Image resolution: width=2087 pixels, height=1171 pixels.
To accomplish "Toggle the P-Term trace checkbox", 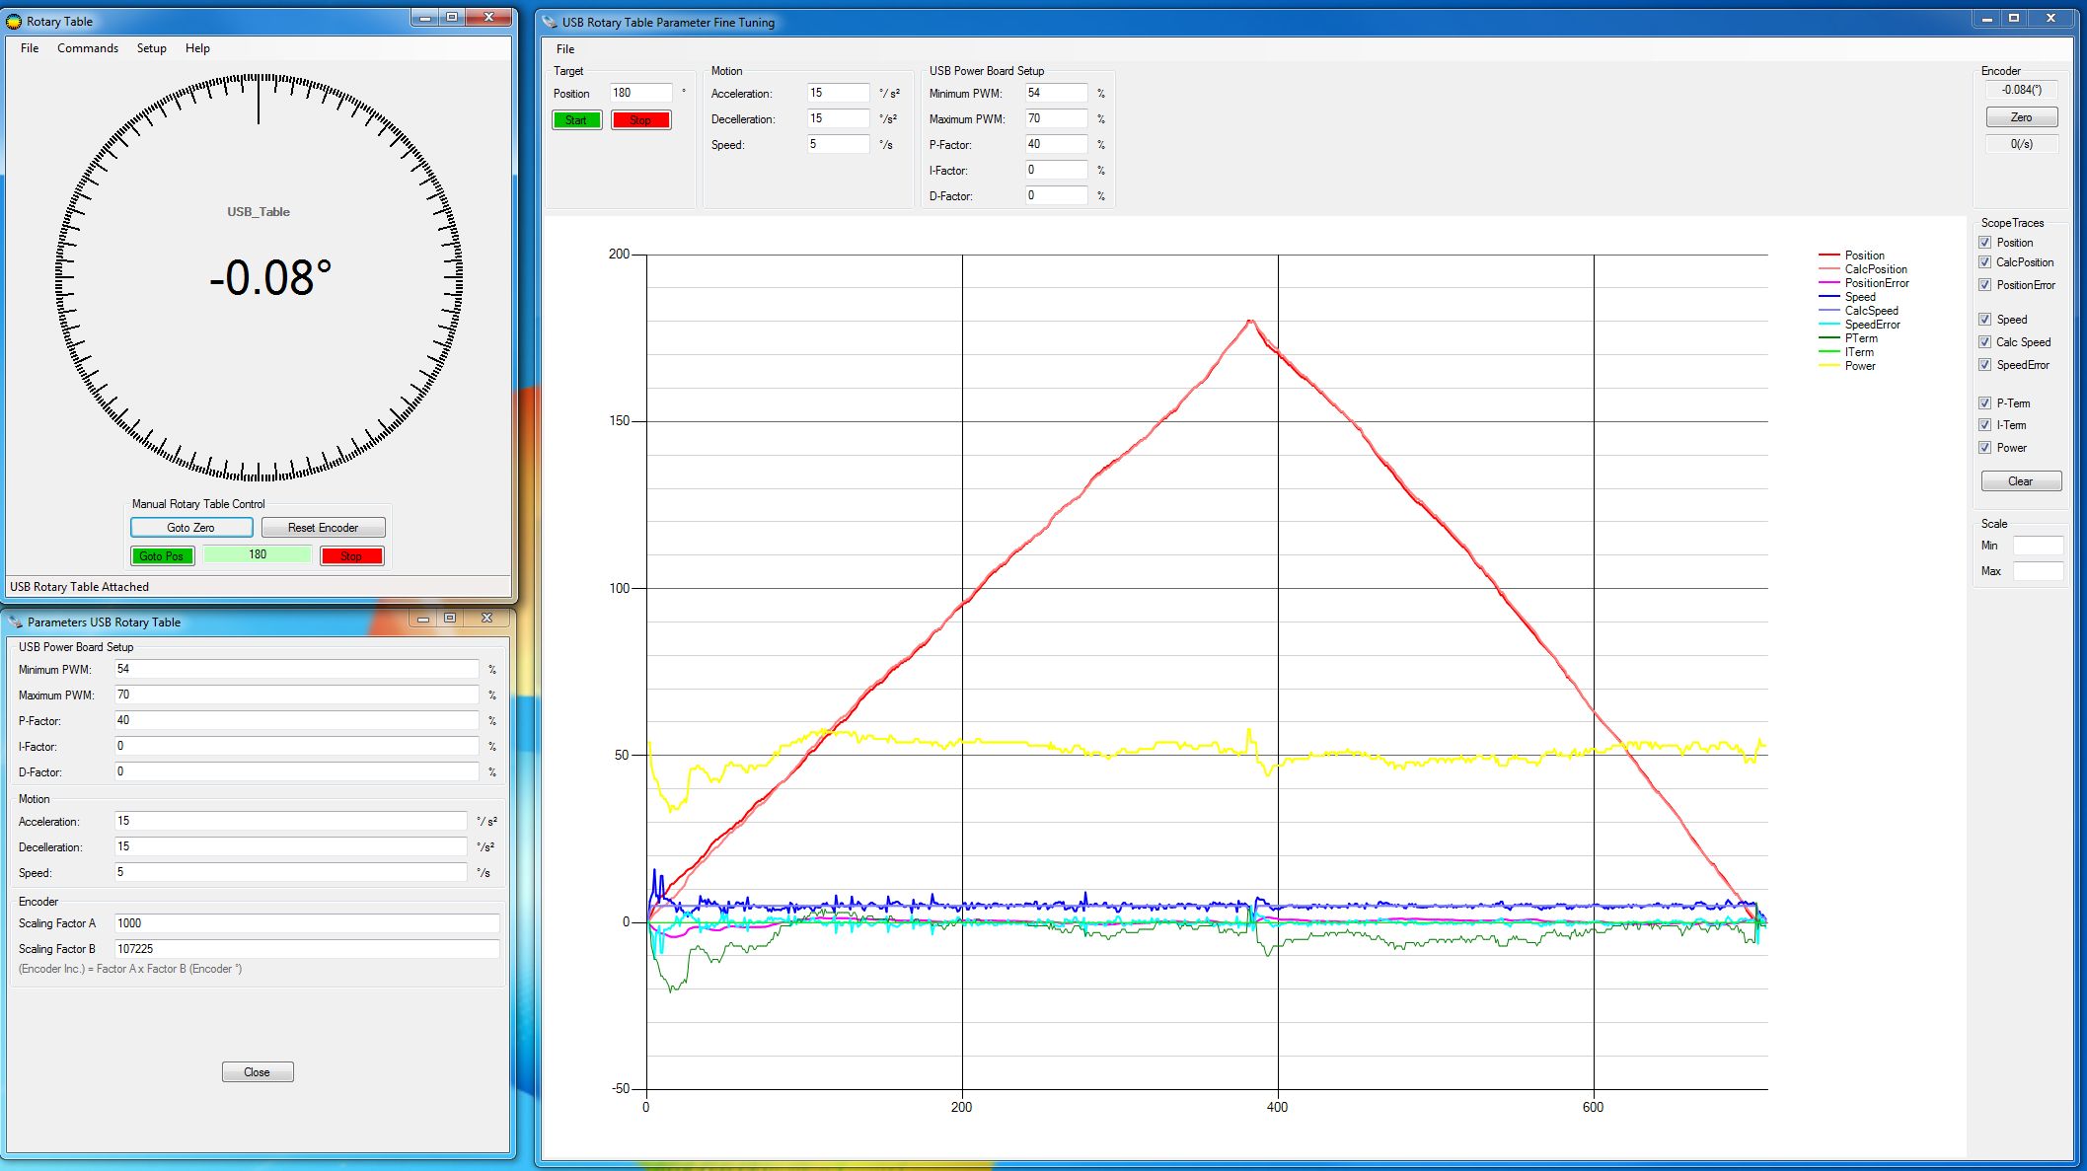I will (x=1985, y=403).
